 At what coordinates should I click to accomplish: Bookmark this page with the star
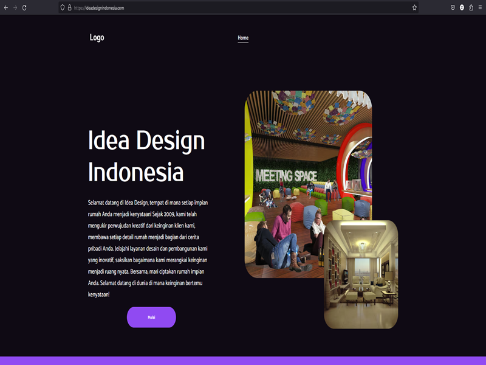coord(414,8)
